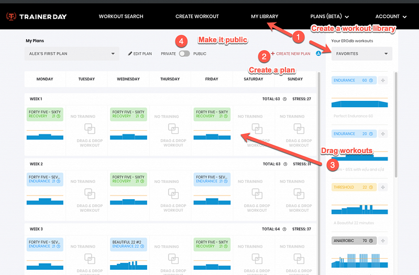Click the Monday column header
Viewport: 419px width, 275px height.
45,79
